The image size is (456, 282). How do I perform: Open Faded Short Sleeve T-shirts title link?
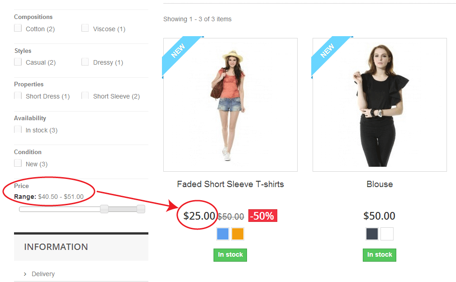230,184
